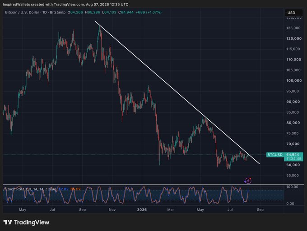
Task: Click the Mar label on time axis
Action: click(171, 210)
